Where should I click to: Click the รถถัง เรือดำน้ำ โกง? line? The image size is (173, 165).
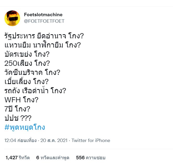(35, 91)
